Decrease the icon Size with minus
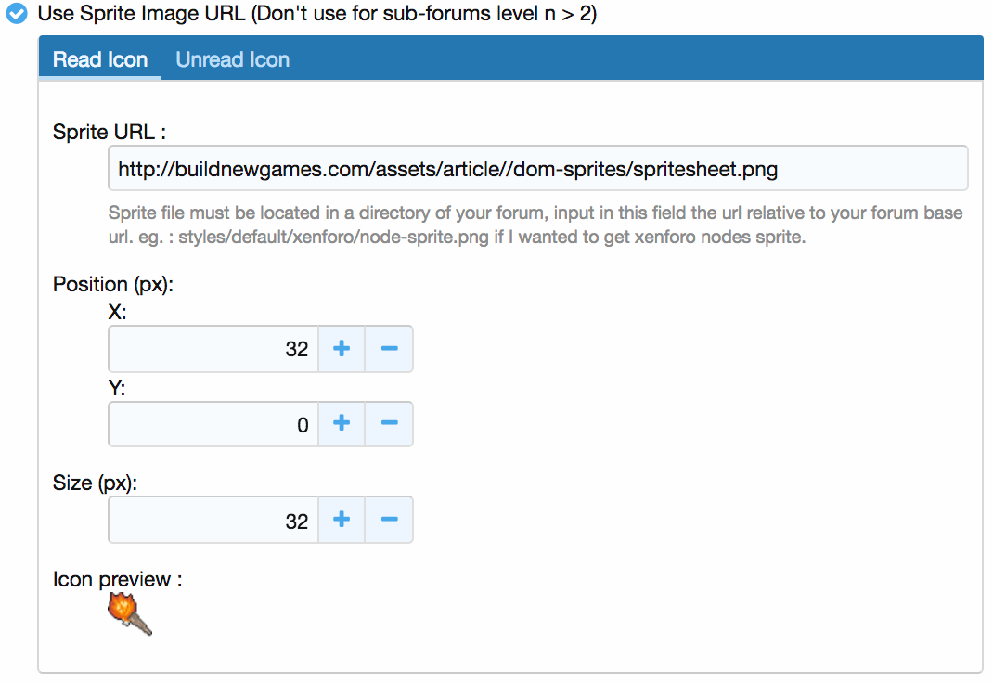Image resolution: width=993 pixels, height=683 pixels. click(x=390, y=520)
